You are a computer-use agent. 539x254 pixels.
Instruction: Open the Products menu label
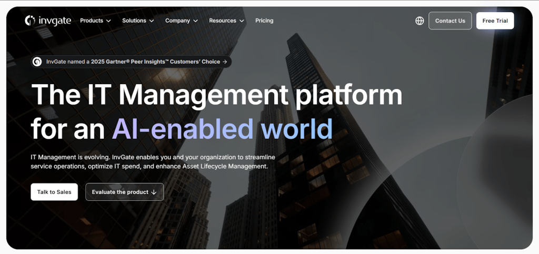coord(91,21)
